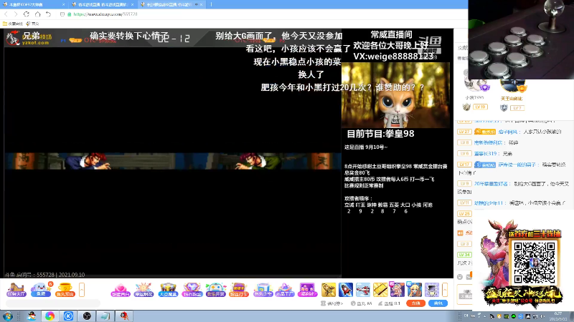View 天王山剑出 top fan avatar
The height and width of the screenshot is (322, 574).
[512, 85]
